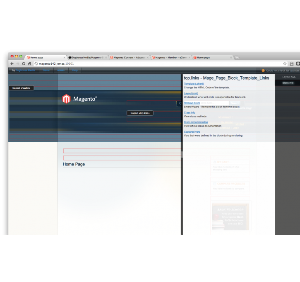Screen dimensions: 300x282
Task: Reload the page with refresh icon
Action: (x=24, y=63)
